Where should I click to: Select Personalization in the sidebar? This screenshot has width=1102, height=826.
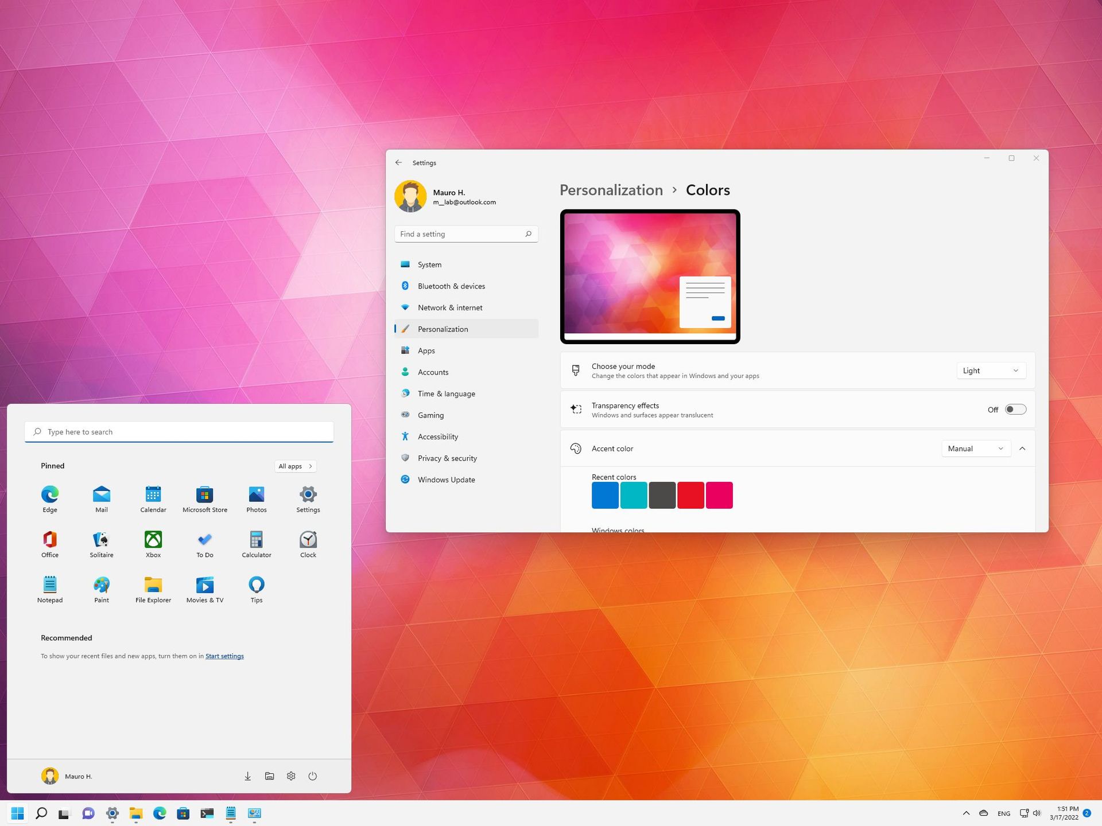point(443,329)
